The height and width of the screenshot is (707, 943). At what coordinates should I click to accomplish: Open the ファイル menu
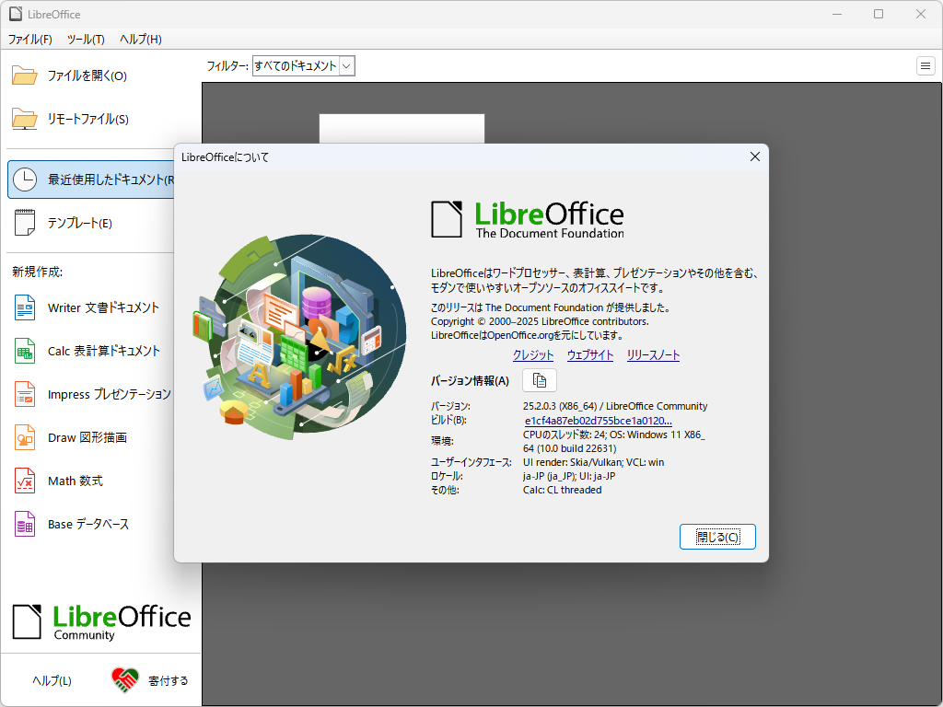pos(29,40)
